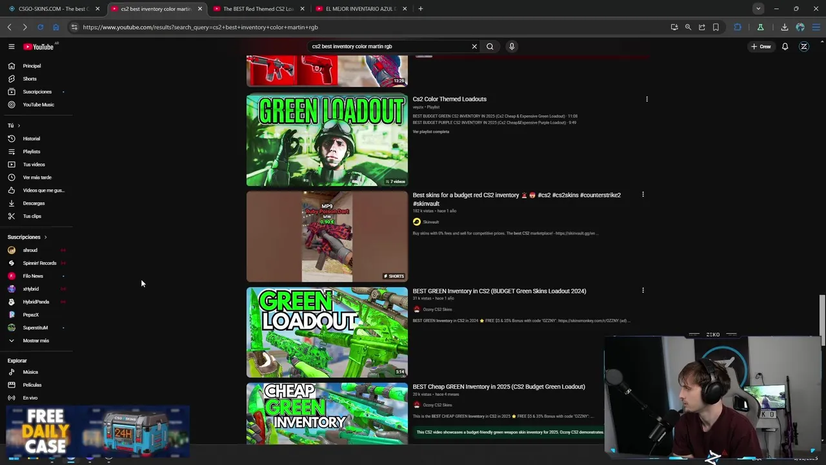Viewport: 826px width, 465px height.
Task: Open Tus clips in sidebar
Action: (32, 216)
